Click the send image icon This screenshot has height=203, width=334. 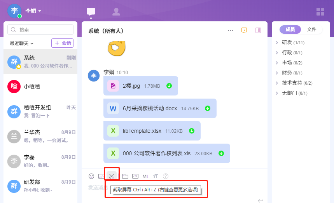(101, 176)
